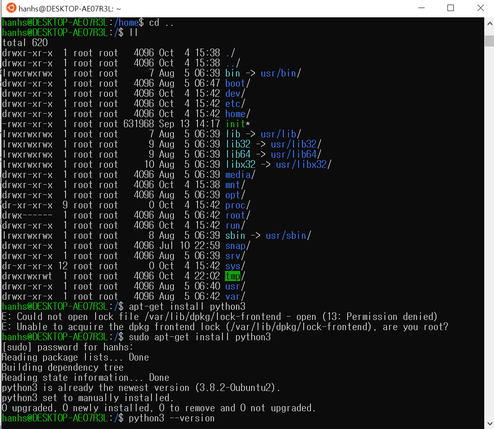
Task: Click the 'home/' directory name in listing
Action: pos(238,114)
